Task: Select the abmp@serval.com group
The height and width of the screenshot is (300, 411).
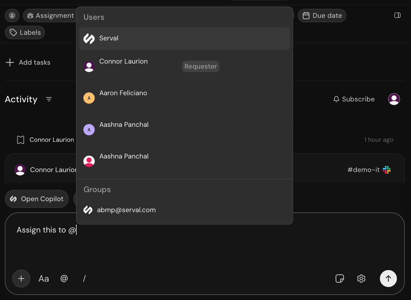Action: pyautogui.click(x=185, y=210)
